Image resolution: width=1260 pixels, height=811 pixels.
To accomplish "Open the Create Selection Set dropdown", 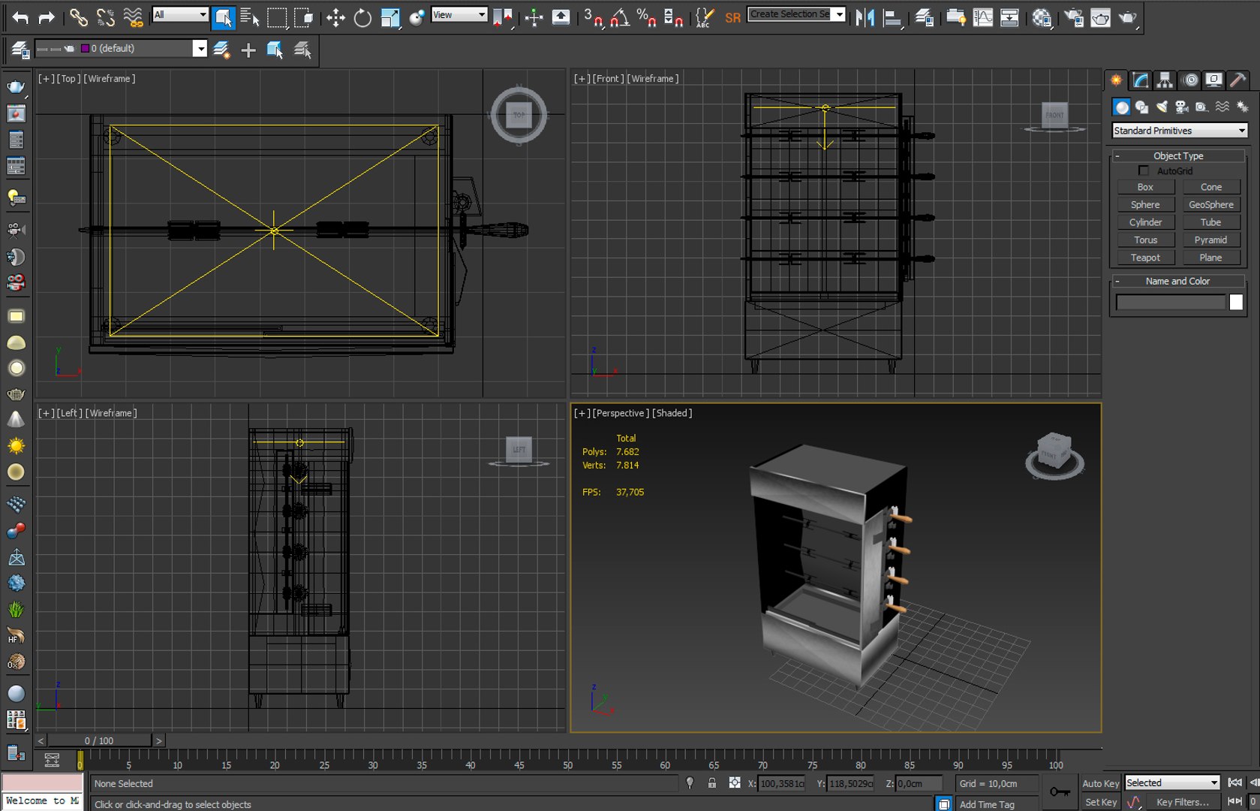I will point(796,14).
